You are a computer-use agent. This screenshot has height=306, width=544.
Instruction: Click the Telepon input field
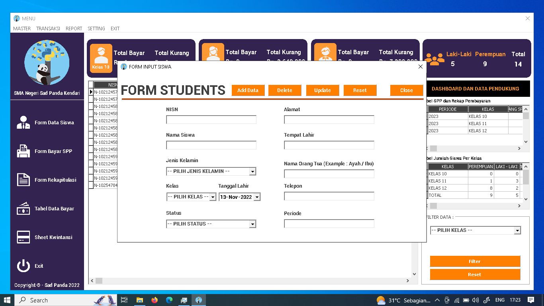pyautogui.click(x=329, y=196)
